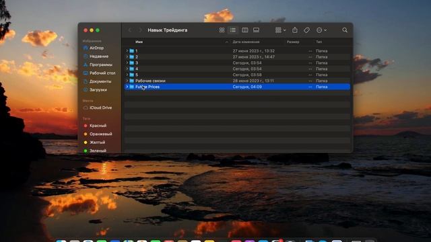This screenshot has width=431, height=242.
Task: Select the folder named 4
Action: click(x=237, y=69)
